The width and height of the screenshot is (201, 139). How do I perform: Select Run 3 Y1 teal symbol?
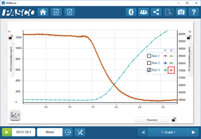(165, 70)
